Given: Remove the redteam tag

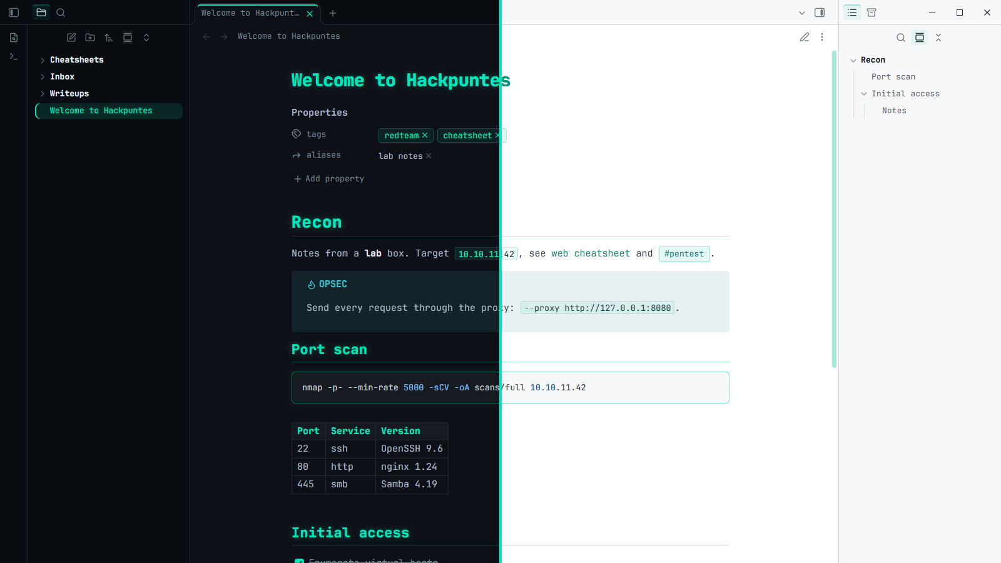Looking at the screenshot, I should point(425,135).
